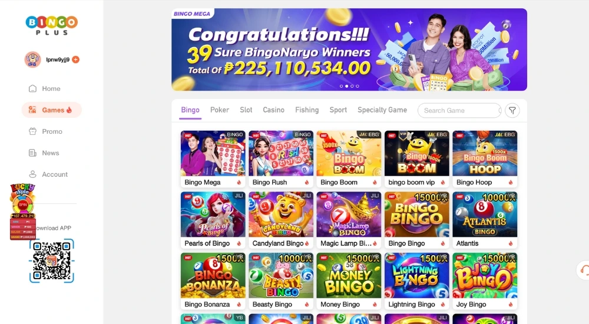Click the Search Game input field

(x=459, y=111)
